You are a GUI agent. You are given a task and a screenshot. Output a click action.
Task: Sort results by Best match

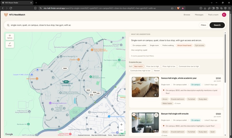(x=138, y=66)
